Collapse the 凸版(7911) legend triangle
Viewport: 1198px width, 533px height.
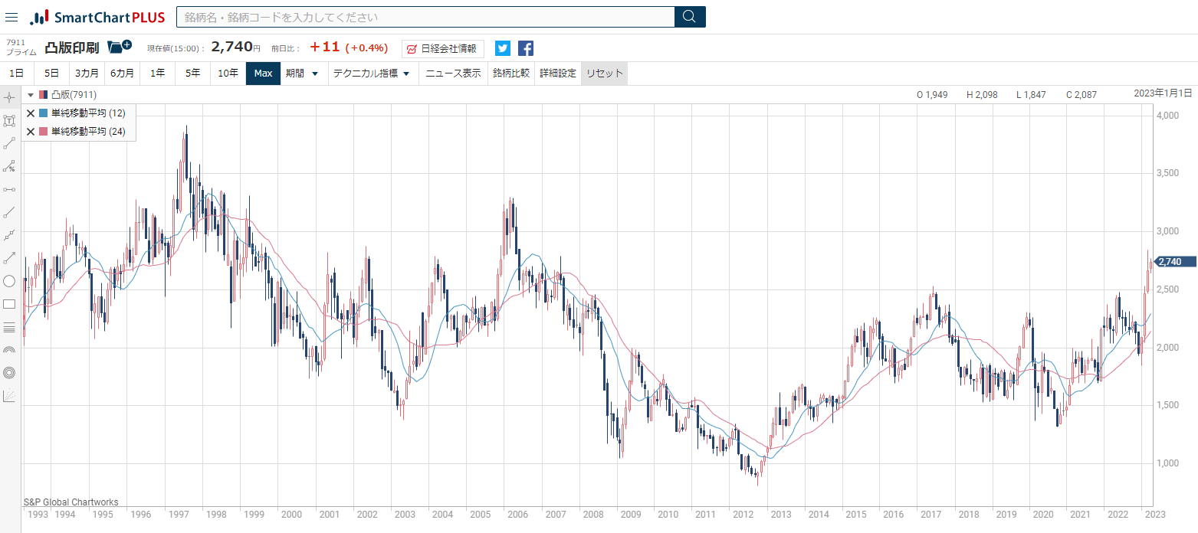30,95
